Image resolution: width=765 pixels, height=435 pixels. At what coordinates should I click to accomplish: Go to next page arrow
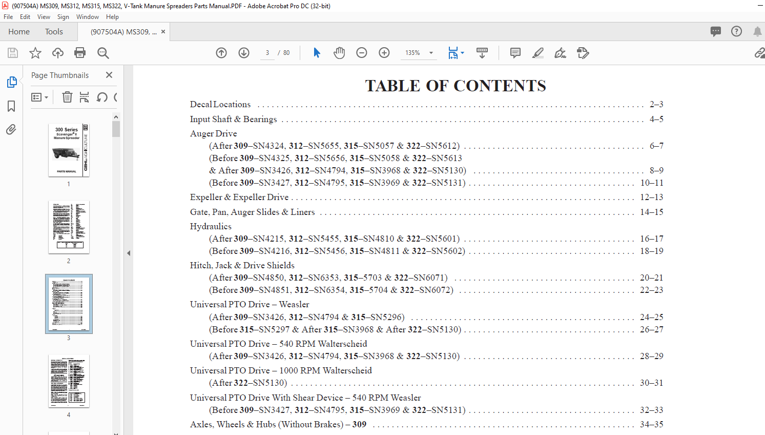(244, 53)
